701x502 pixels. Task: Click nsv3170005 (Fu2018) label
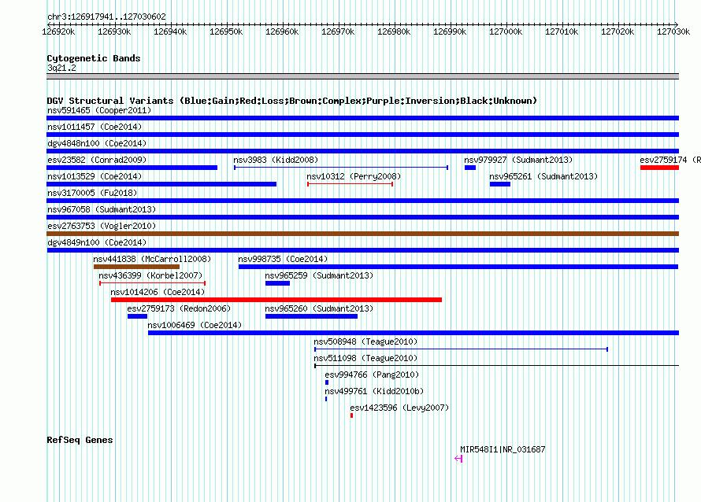[x=92, y=193]
